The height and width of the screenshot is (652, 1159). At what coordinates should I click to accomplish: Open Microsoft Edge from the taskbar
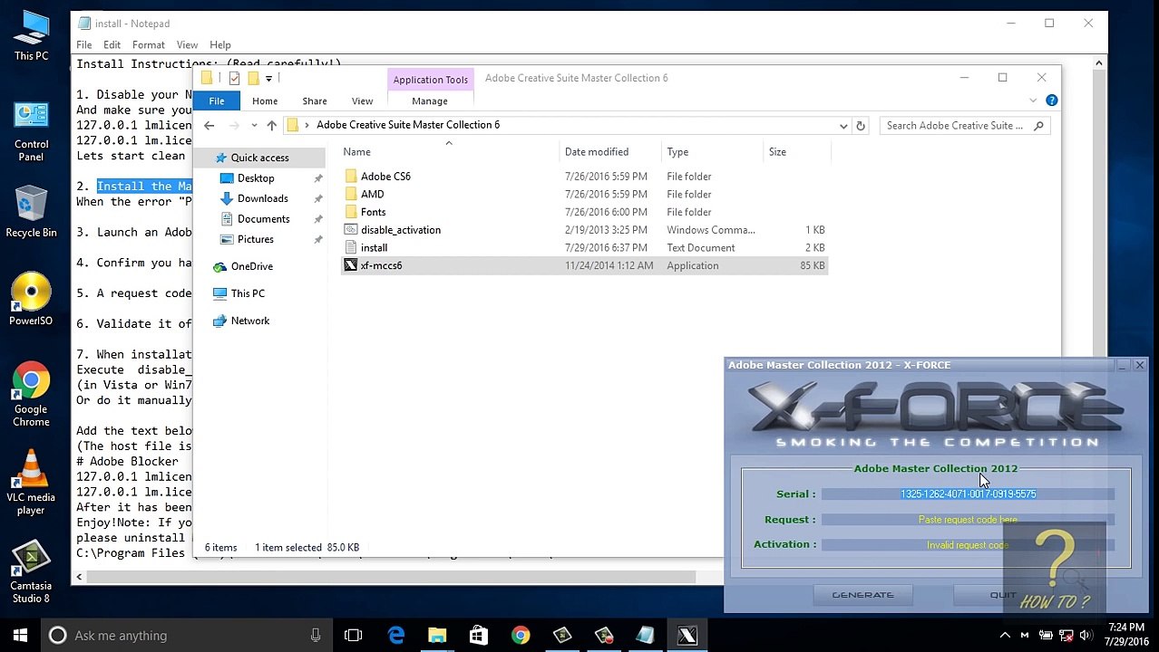396,636
